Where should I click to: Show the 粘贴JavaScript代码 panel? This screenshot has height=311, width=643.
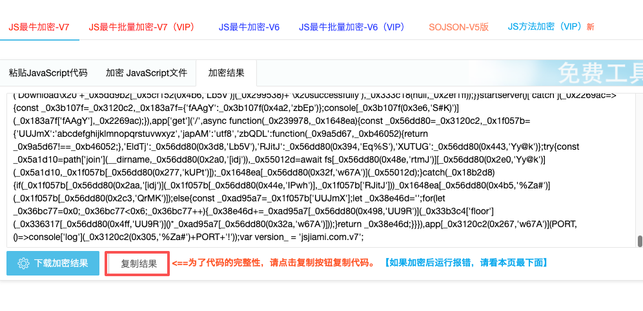coord(48,73)
